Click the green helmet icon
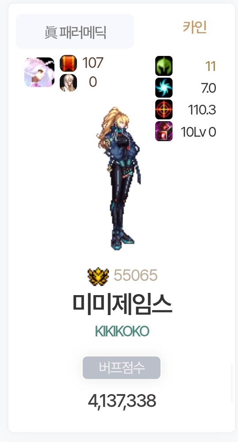238x442 pixels. pos(164,66)
